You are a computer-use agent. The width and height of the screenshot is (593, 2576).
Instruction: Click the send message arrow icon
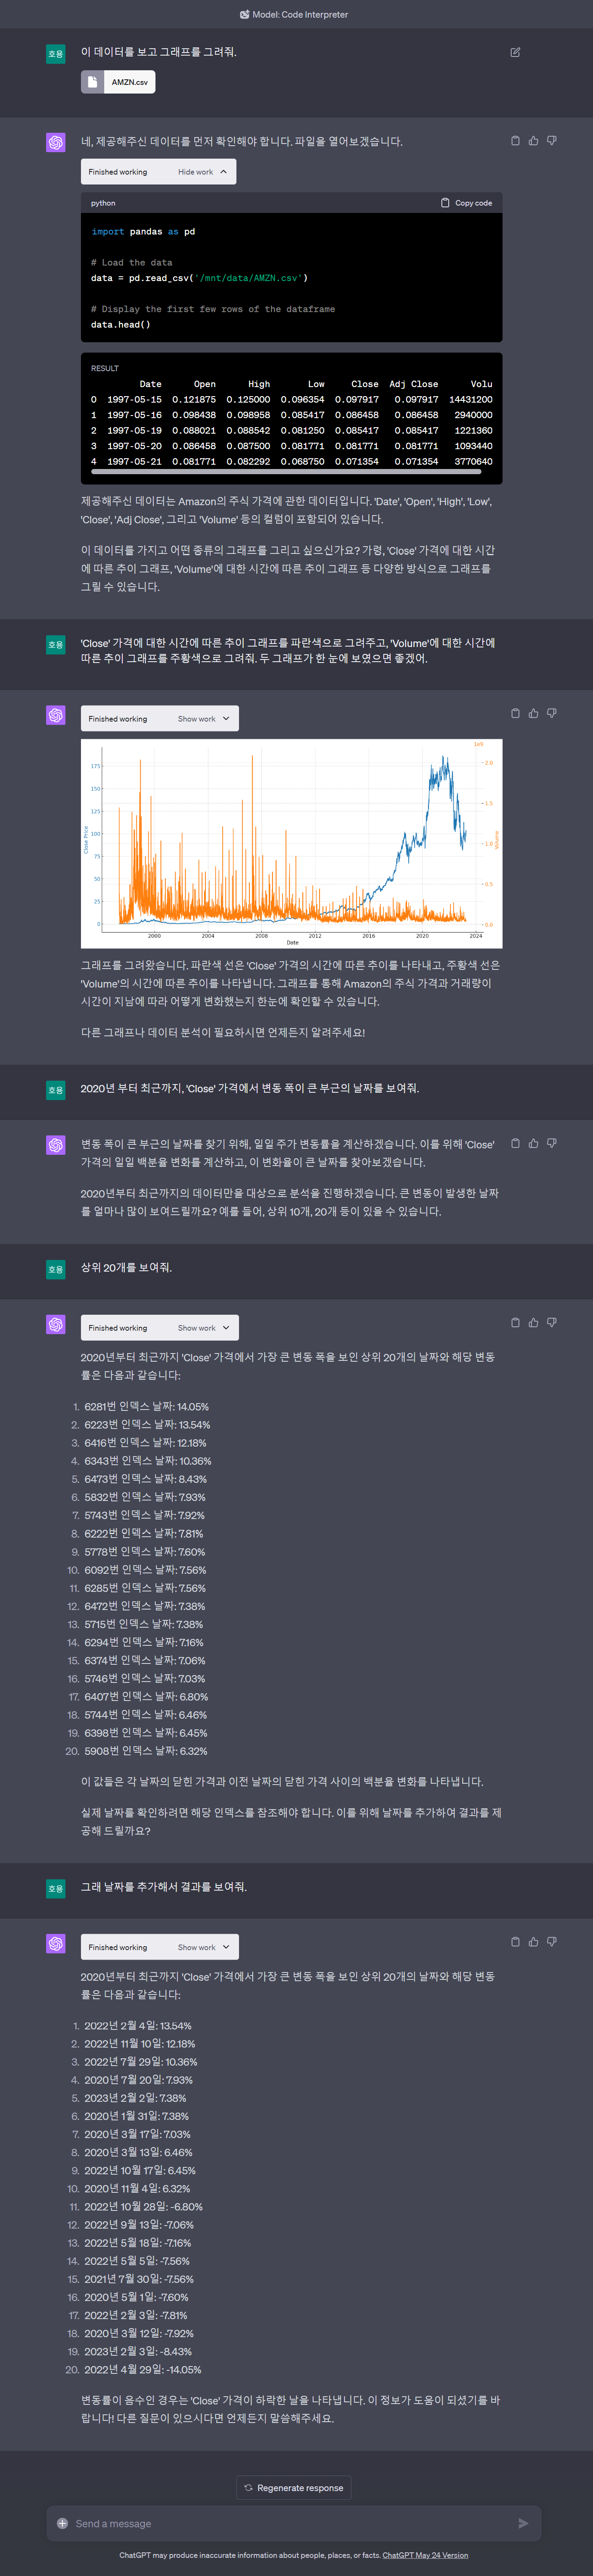(523, 2523)
